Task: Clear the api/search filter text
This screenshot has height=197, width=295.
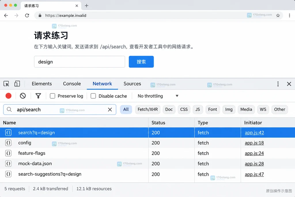Action: [110, 110]
